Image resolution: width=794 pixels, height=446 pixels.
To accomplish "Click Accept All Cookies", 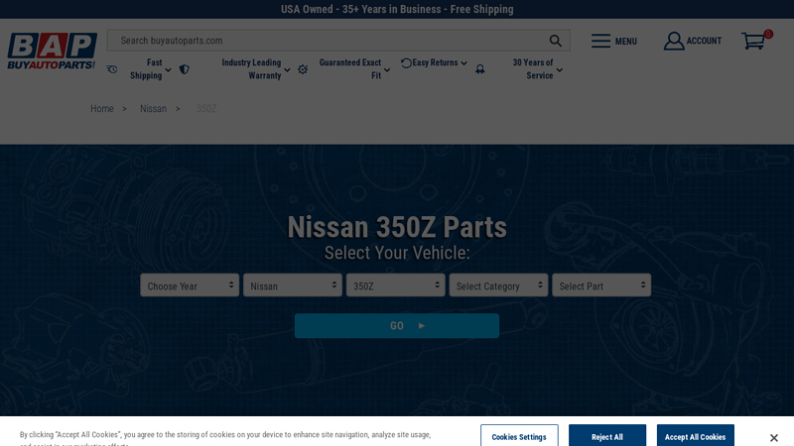I will point(696,436).
